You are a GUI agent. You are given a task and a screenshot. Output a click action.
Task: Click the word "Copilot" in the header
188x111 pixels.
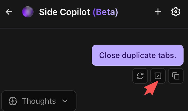pyautogui.click(x=75, y=12)
